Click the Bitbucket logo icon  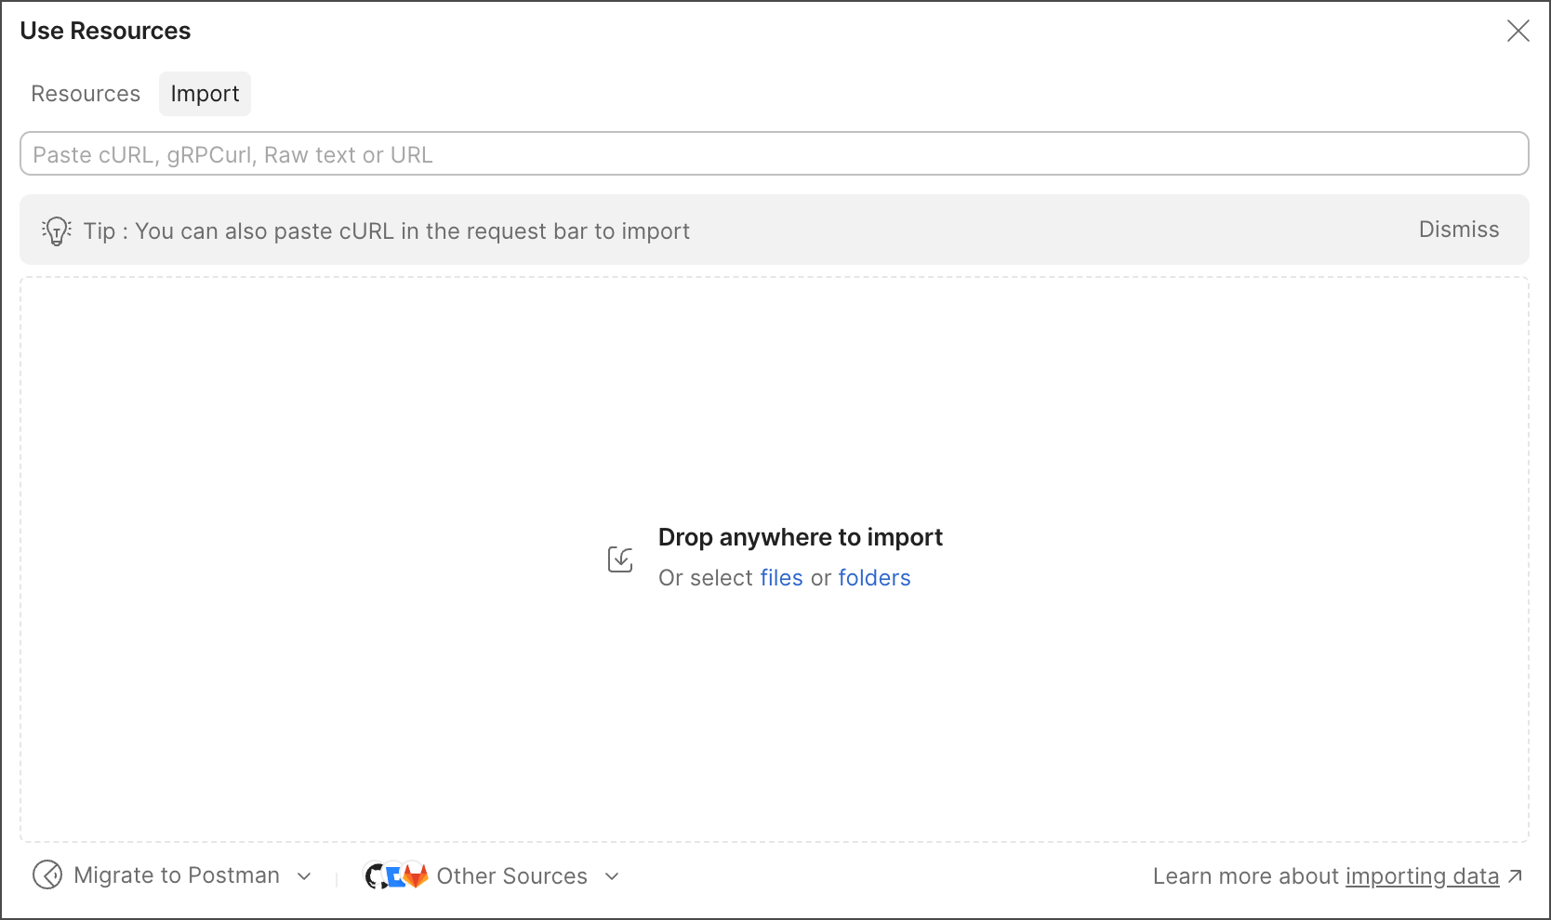click(x=395, y=875)
